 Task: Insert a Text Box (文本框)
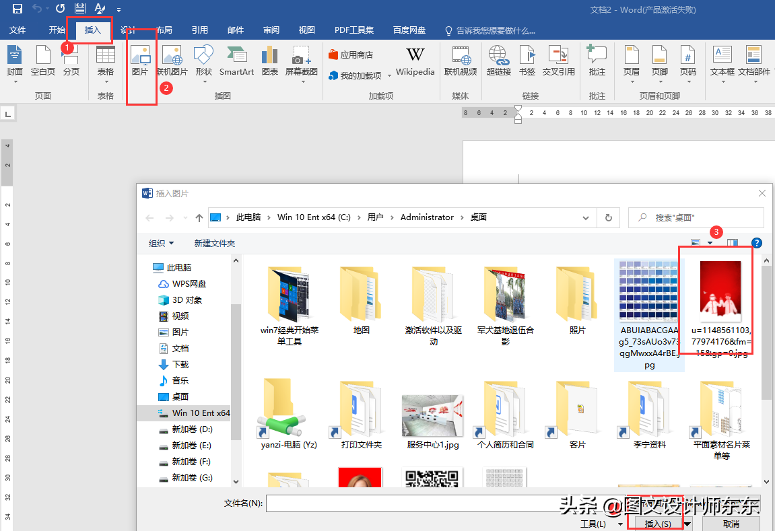pyautogui.click(x=722, y=63)
